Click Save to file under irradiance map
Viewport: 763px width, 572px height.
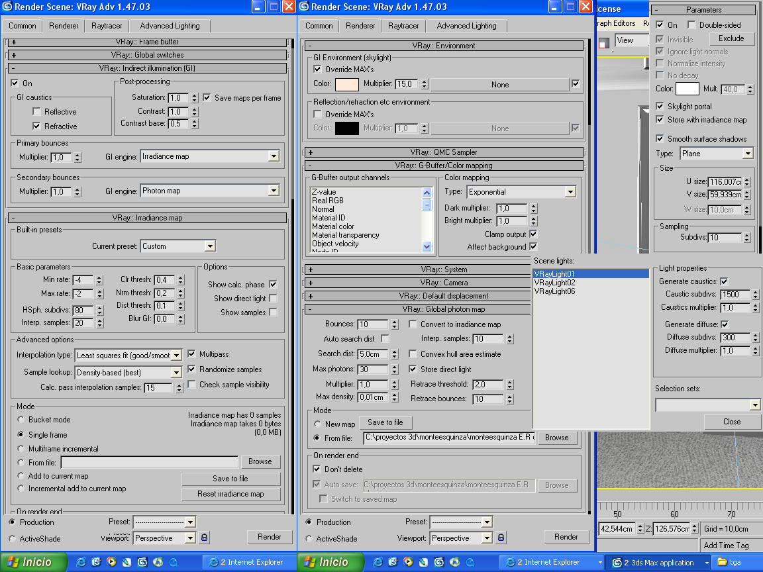coord(230,479)
